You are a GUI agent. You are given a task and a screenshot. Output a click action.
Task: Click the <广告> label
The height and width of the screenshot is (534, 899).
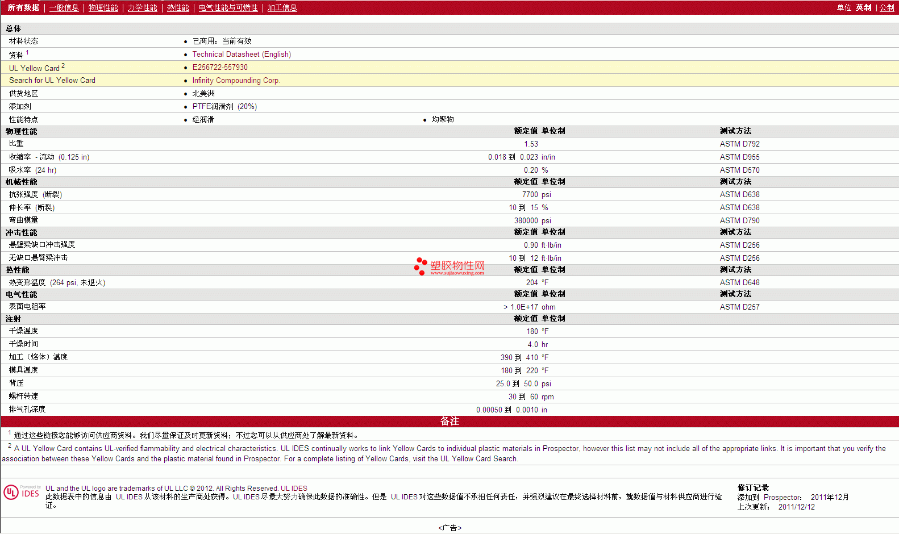(450, 528)
